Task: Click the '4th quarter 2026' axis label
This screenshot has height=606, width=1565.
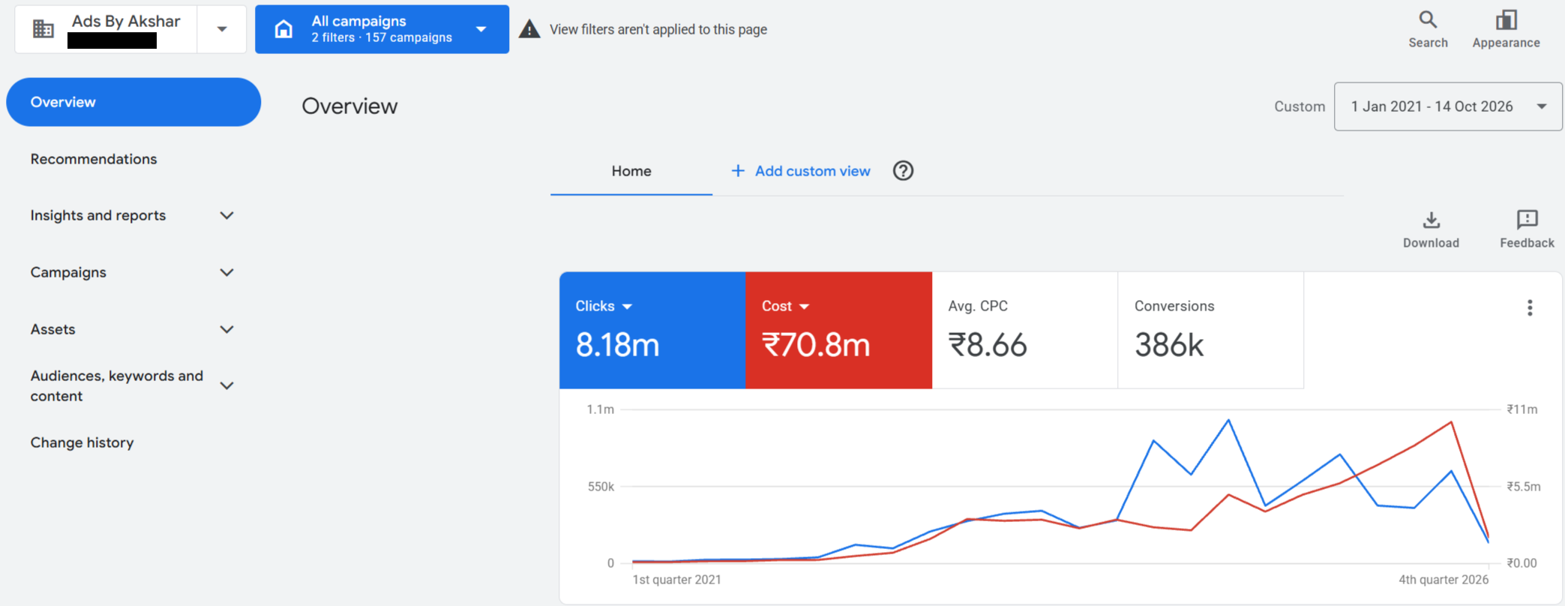Action: pyautogui.click(x=1444, y=580)
